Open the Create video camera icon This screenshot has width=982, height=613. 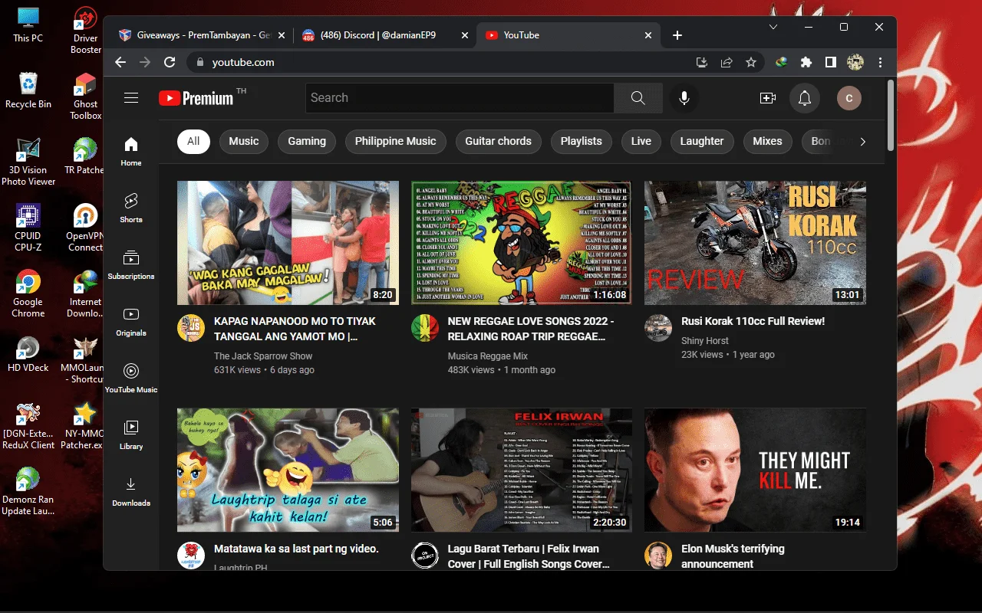pyautogui.click(x=767, y=98)
